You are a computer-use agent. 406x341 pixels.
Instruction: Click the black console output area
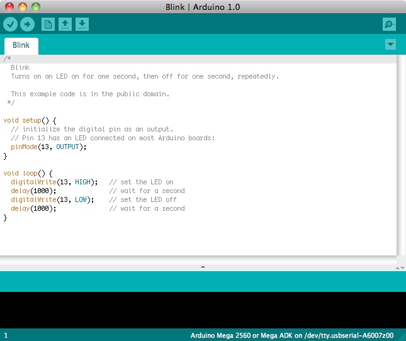tap(203, 310)
